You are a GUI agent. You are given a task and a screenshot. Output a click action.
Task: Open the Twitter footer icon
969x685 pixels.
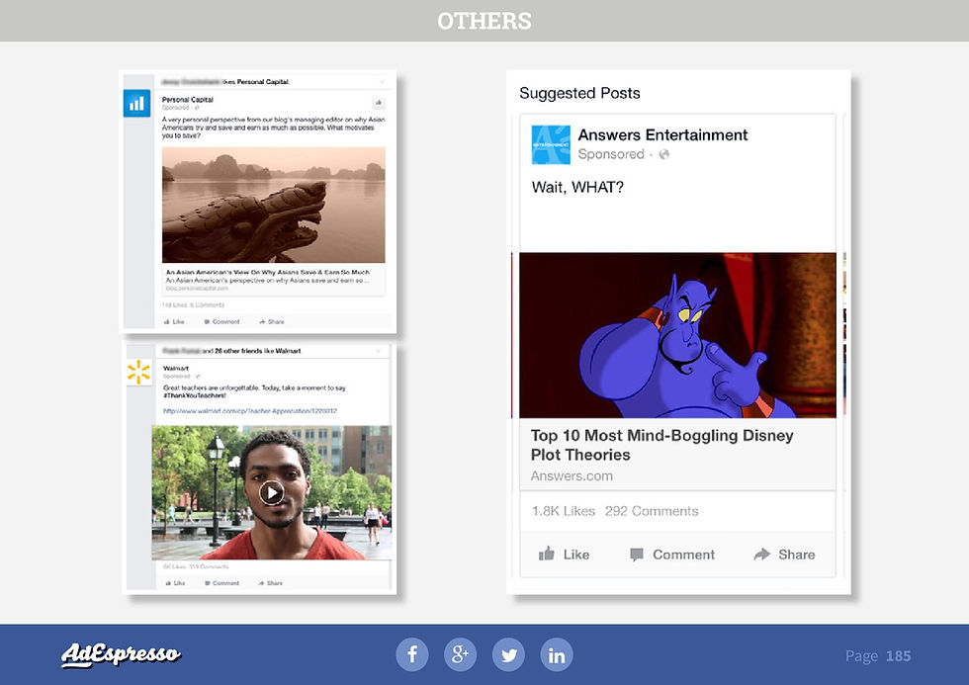click(x=508, y=654)
